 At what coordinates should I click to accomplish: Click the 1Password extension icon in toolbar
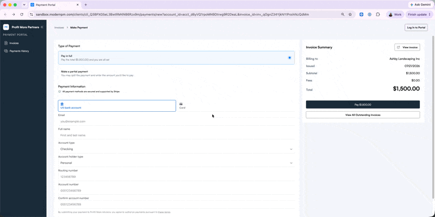[370, 15]
